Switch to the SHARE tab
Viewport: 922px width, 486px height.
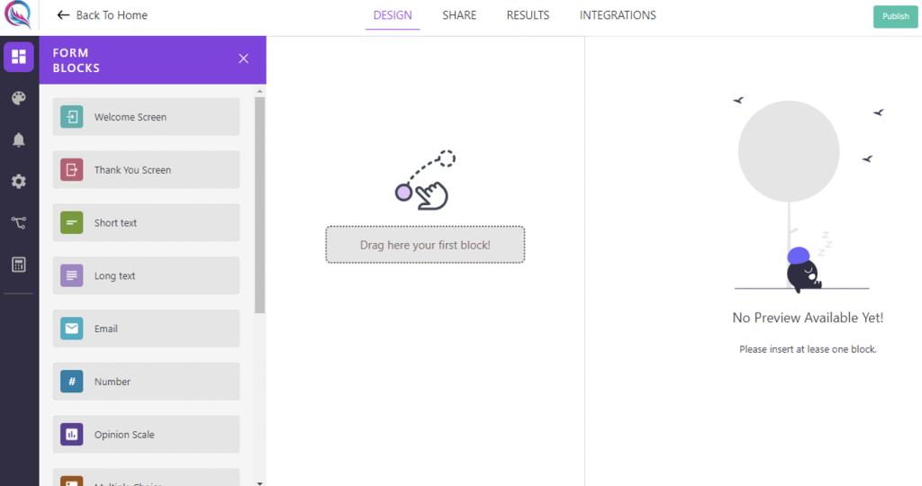pyautogui.click(x=459, y=15)
